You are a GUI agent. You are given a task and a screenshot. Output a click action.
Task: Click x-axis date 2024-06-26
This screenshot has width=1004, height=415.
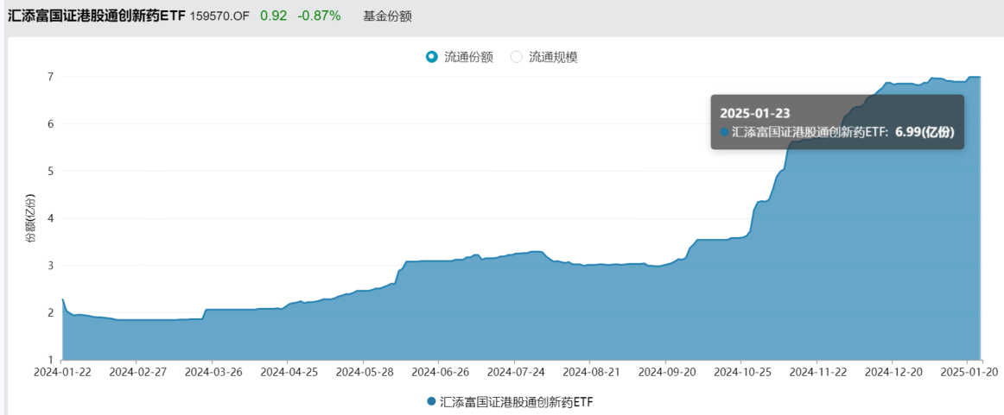tap(439, 370)
